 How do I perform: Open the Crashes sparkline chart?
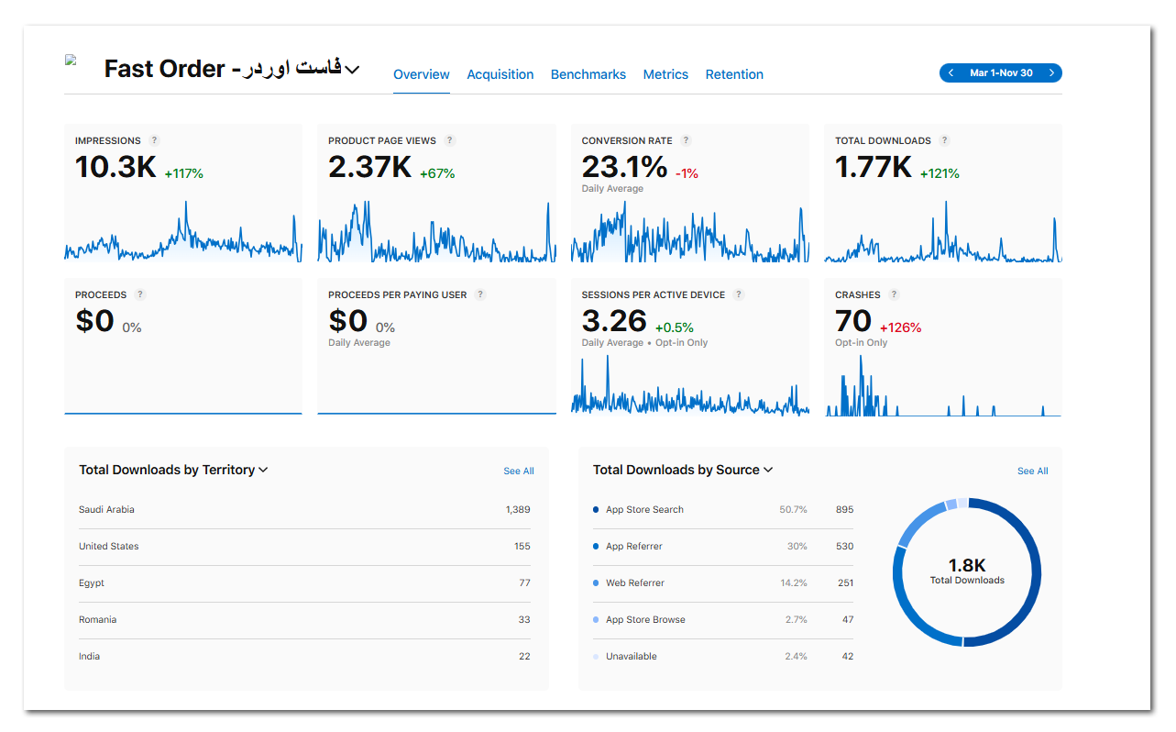[943, 385]
